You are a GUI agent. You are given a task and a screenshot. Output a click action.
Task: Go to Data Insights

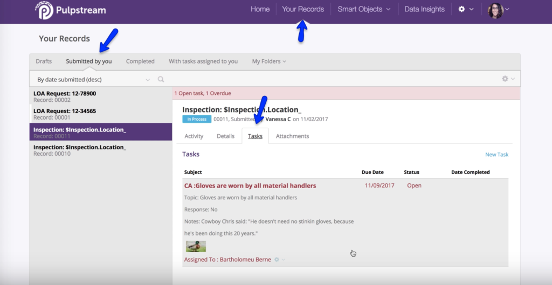coord(424,9)
